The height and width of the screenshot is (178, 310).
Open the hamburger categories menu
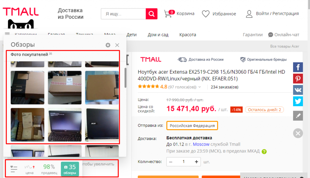7,34
